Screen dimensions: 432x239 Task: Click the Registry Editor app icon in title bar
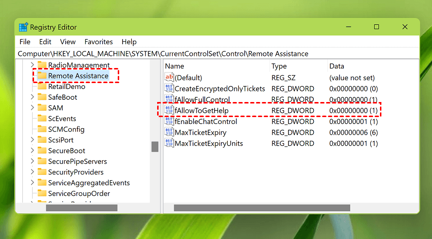[23, 27]
